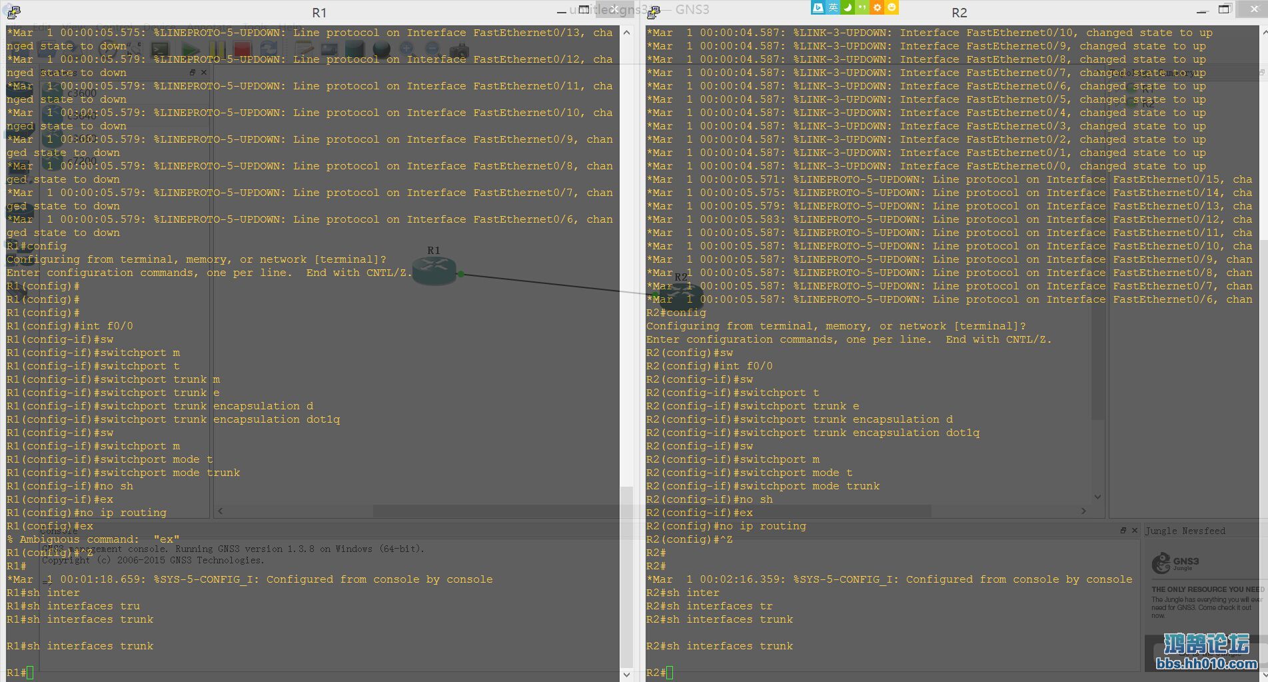Image resolution: width=1268 pixels, height=682 pixels.
Task: Click R1 line 'switchport trunk encapsulation dot1q'
Action: [x=173, y=419]
